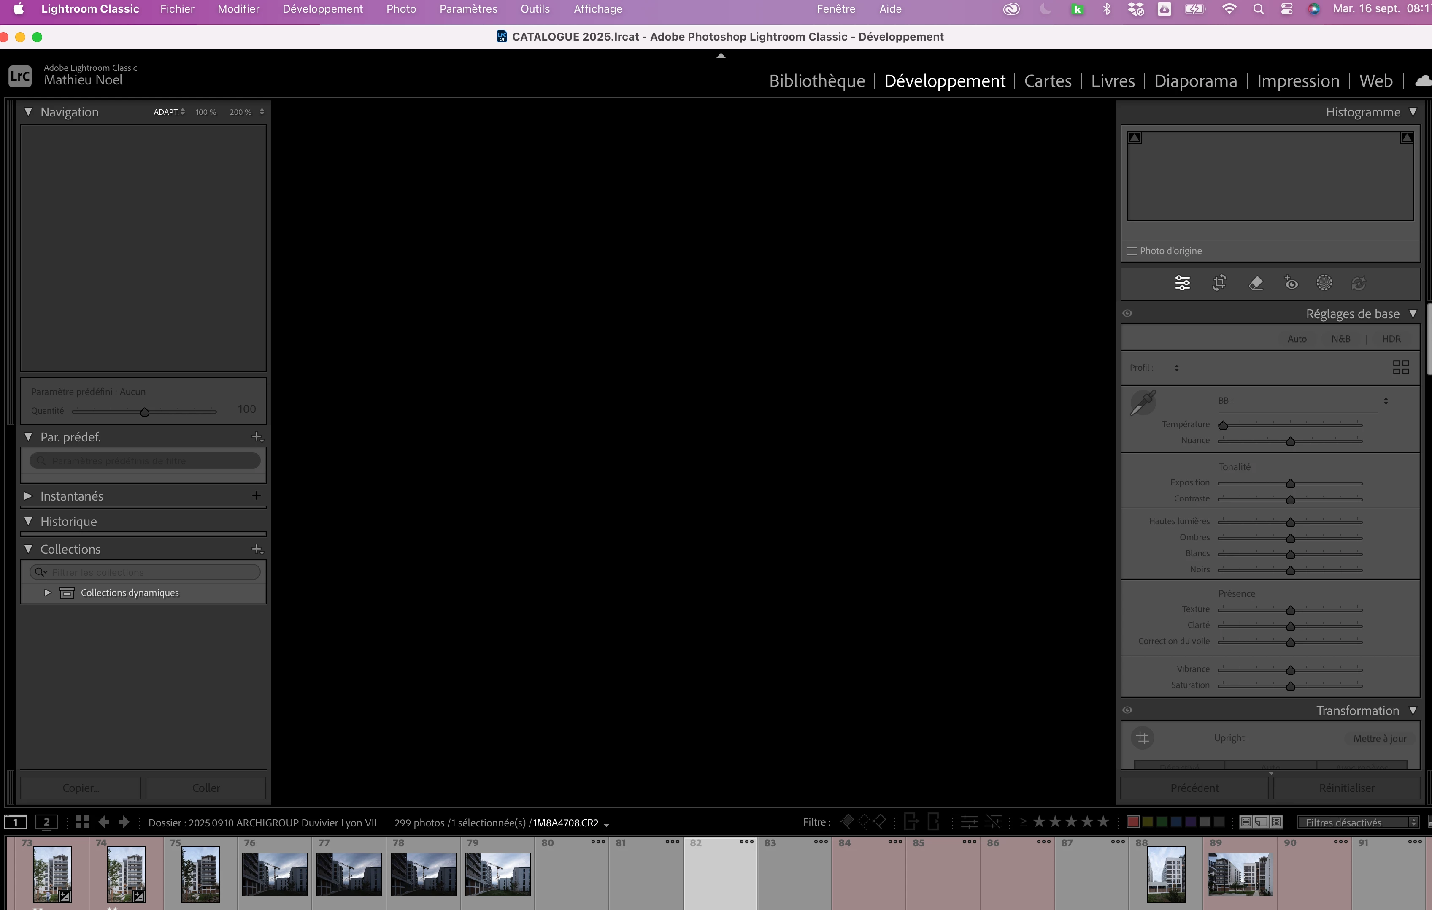Expand Collections dynamiques tree item
This screenshot has width=1432, height=910.
[x=48, y=593]
